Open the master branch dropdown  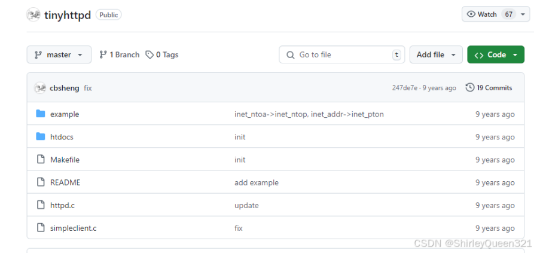[59, 54]
